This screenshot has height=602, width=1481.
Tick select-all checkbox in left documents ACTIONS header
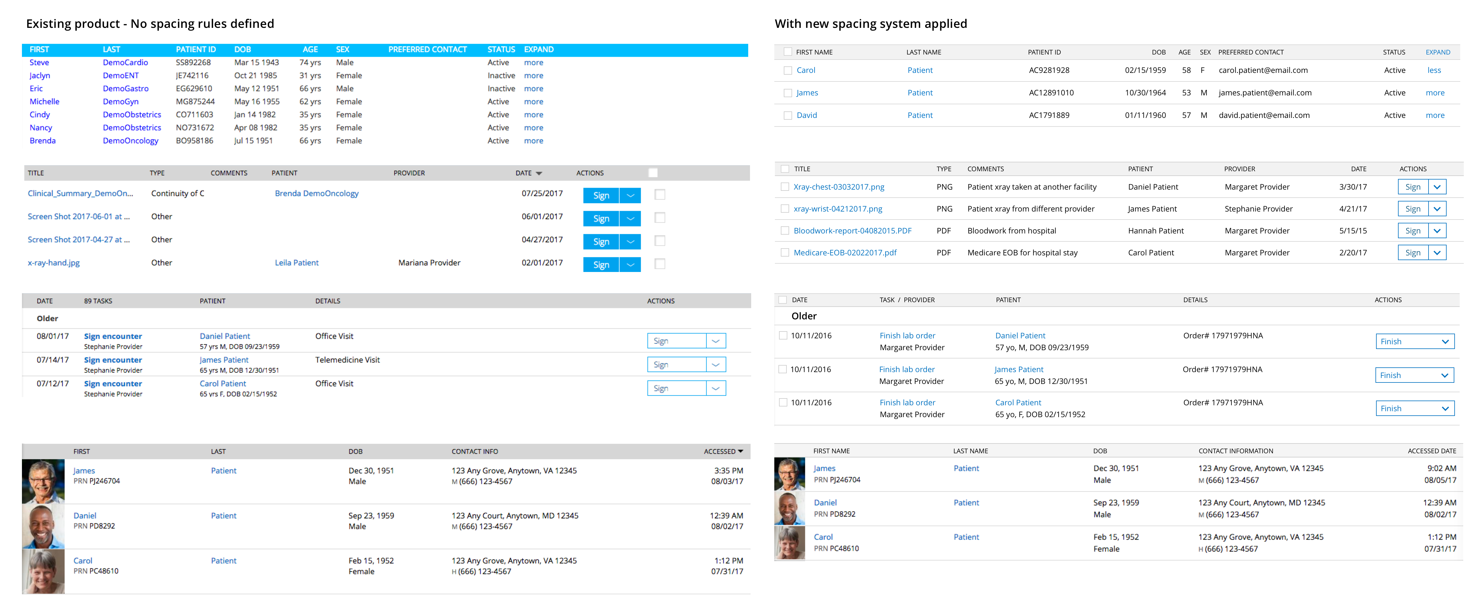[652, 173]
